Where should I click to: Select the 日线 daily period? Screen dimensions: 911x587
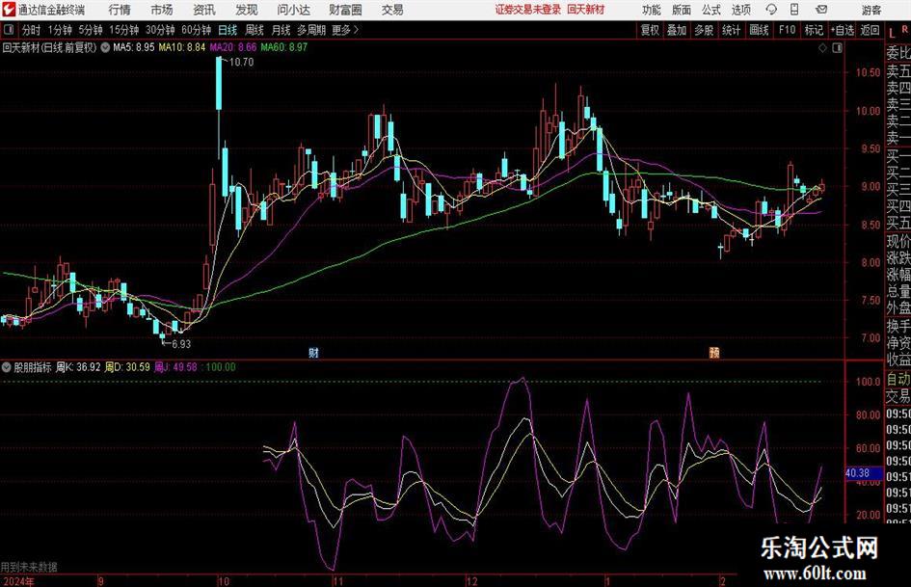click(x=228, y=30)
